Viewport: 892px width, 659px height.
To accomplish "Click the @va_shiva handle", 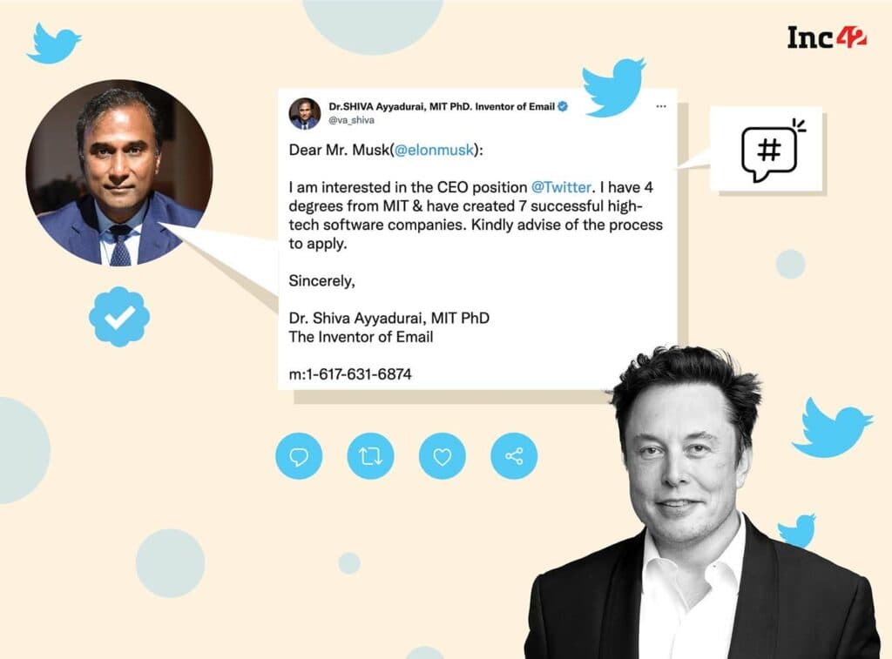I will point(352,120).
